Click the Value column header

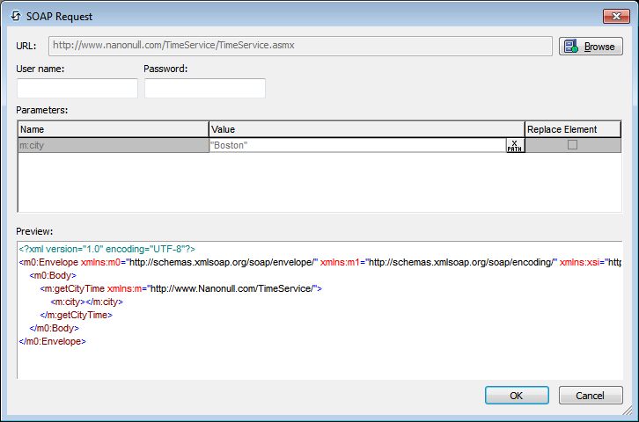pos(366,129)
